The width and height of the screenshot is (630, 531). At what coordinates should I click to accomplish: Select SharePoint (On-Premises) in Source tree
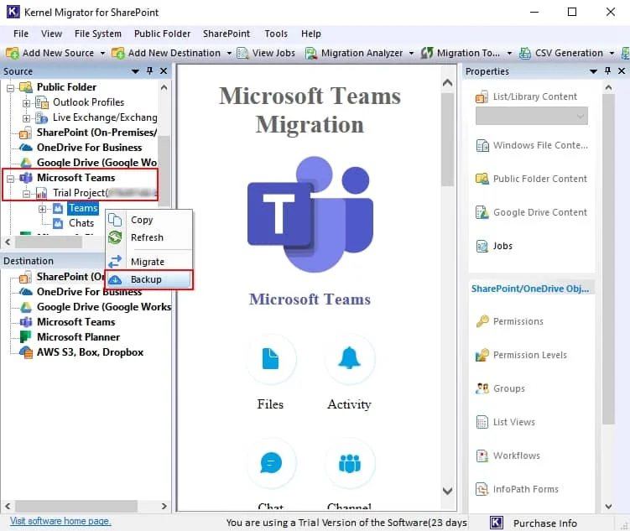tap(96, 133)
